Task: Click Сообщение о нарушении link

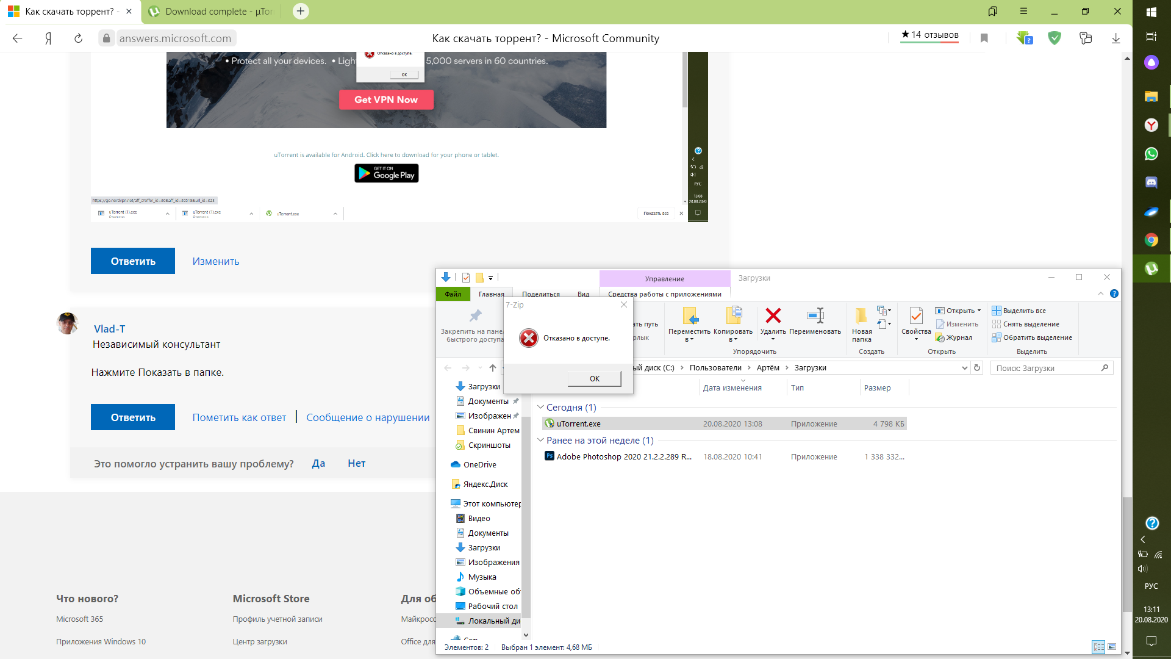Action: point(368,417)
